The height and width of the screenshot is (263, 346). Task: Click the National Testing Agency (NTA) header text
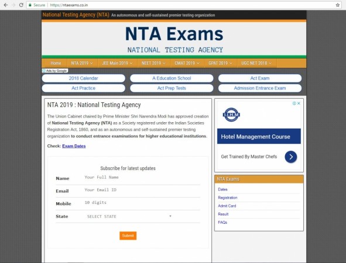click(x=76, y=15)
